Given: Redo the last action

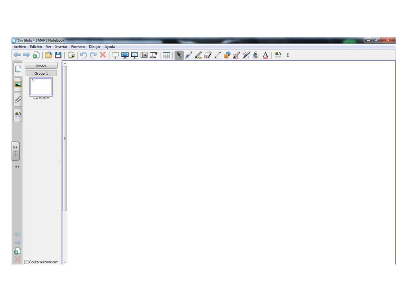Looking at the screenshot, I should click(93, 55).
